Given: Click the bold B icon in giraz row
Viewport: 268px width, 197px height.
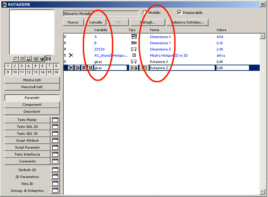Looking at the screenshot, I should click(x=84, y=68).
